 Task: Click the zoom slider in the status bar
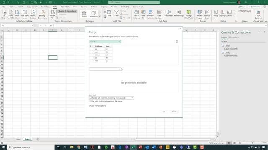point(253,143)
